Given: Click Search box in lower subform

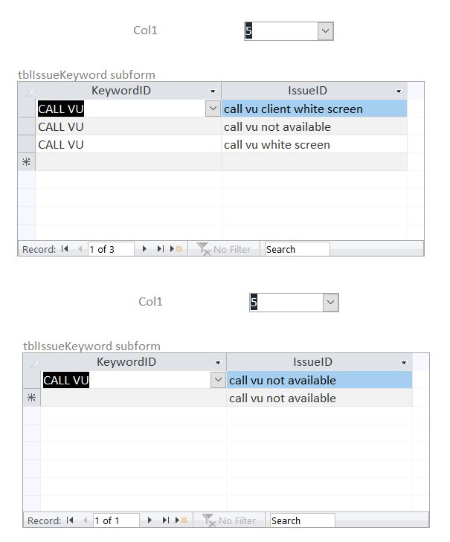Looking at the screenshot, I should click(302, 520).
